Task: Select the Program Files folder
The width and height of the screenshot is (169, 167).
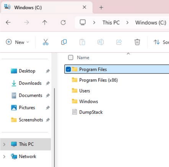Action: pos(117,69)
